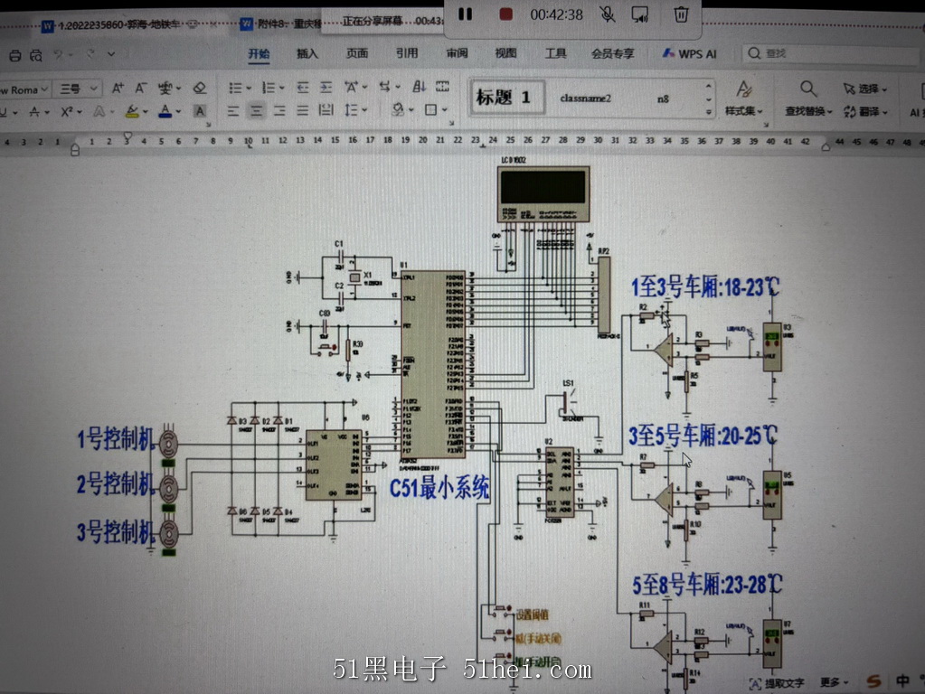Stop recording with the red button

[x=505, y=14]
